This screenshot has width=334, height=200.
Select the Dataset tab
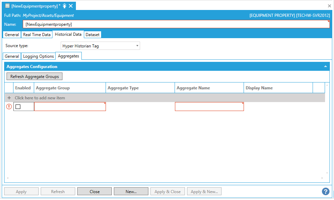pyautogui.click(x=92, y=35)
